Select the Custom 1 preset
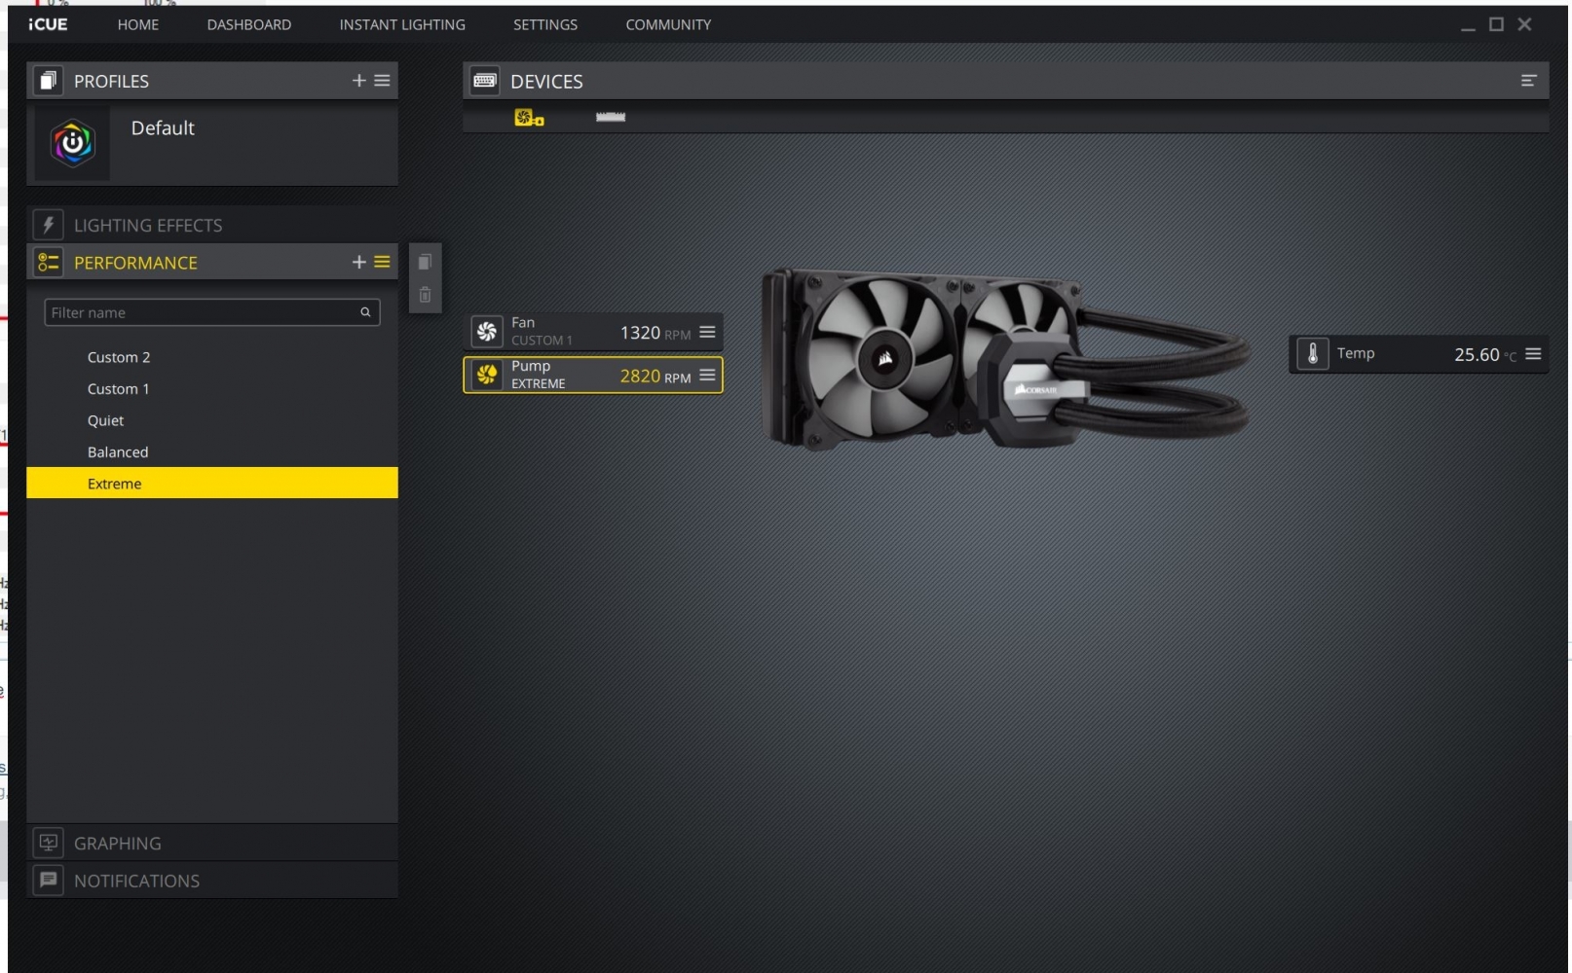 [x=212, y=388]
